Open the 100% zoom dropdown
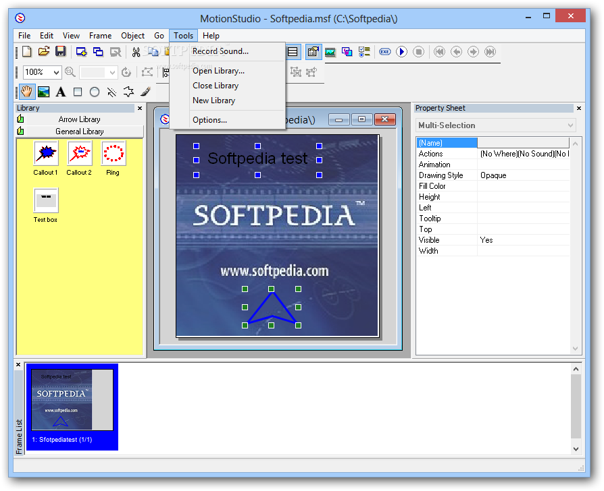 pos(56,72)
